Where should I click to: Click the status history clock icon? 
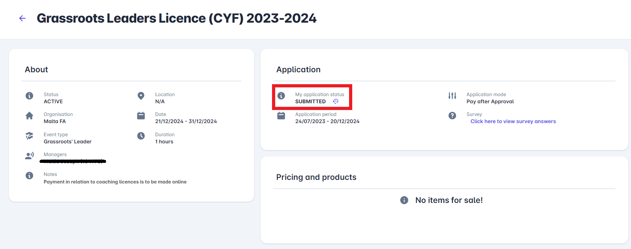pyautogui.click(x=336, y=101)
